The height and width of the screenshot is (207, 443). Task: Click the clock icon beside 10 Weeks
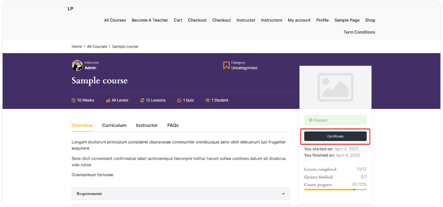[73, 100]
